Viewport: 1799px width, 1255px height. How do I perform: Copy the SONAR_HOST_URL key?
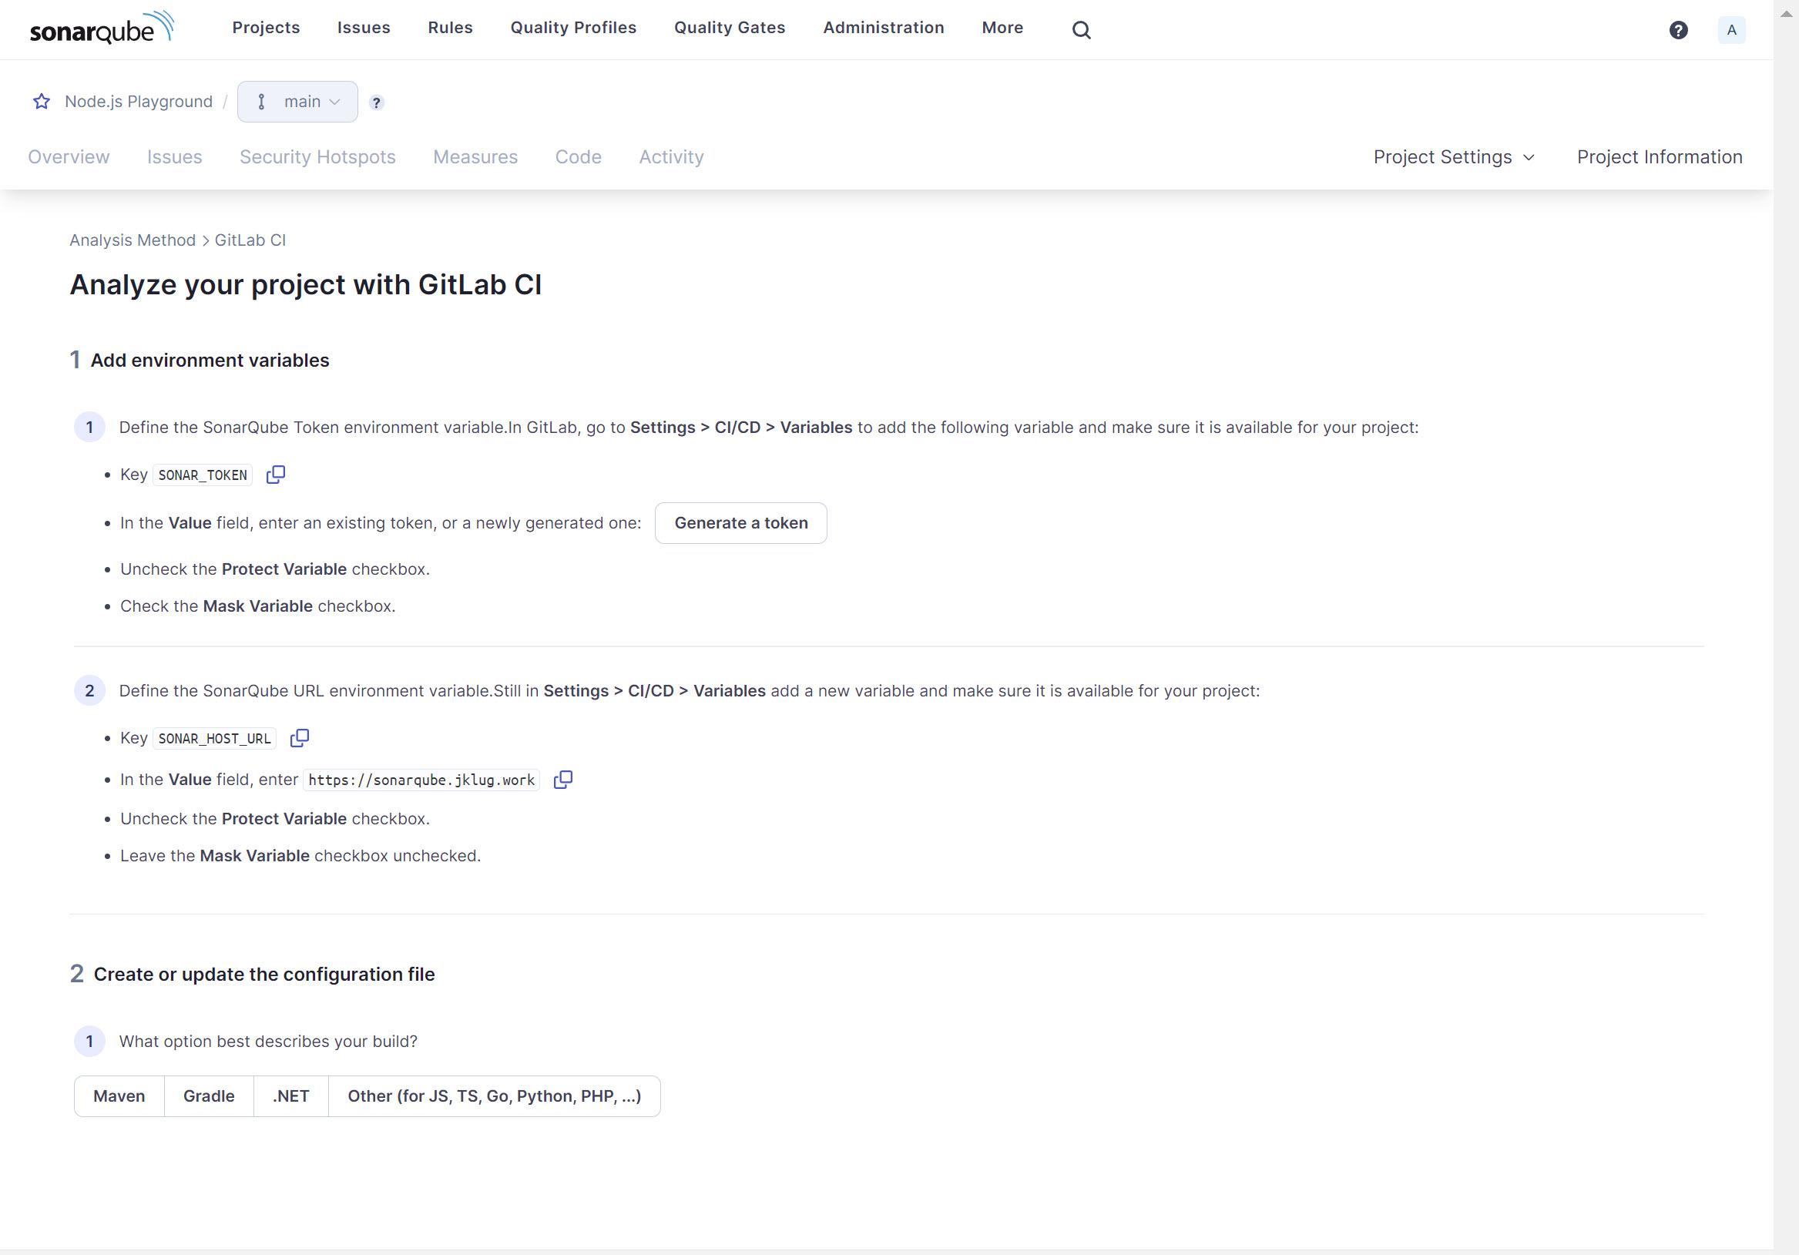[299, 738]
